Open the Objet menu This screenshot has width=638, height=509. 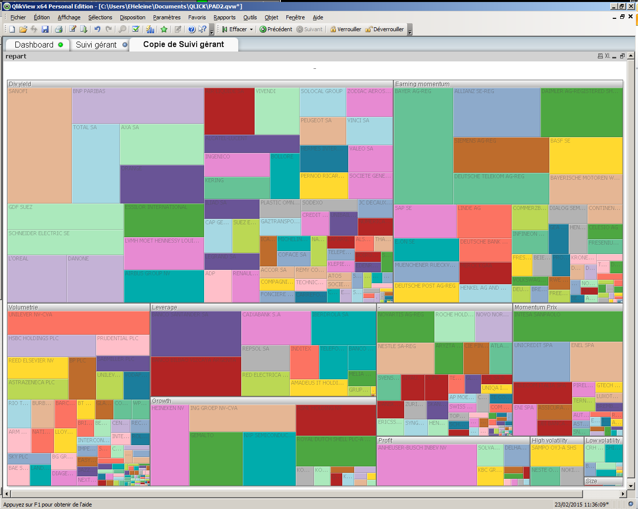point(271,17)
